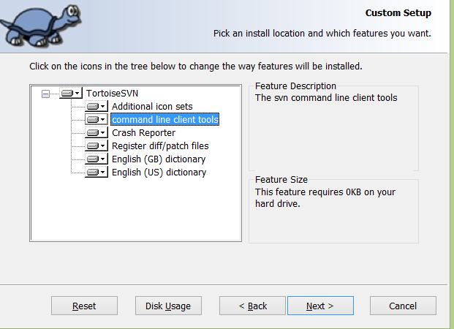454x329 pixels.
Task: Select English (GB) dictionary in the tree
Action: click(x=159, y=159)
